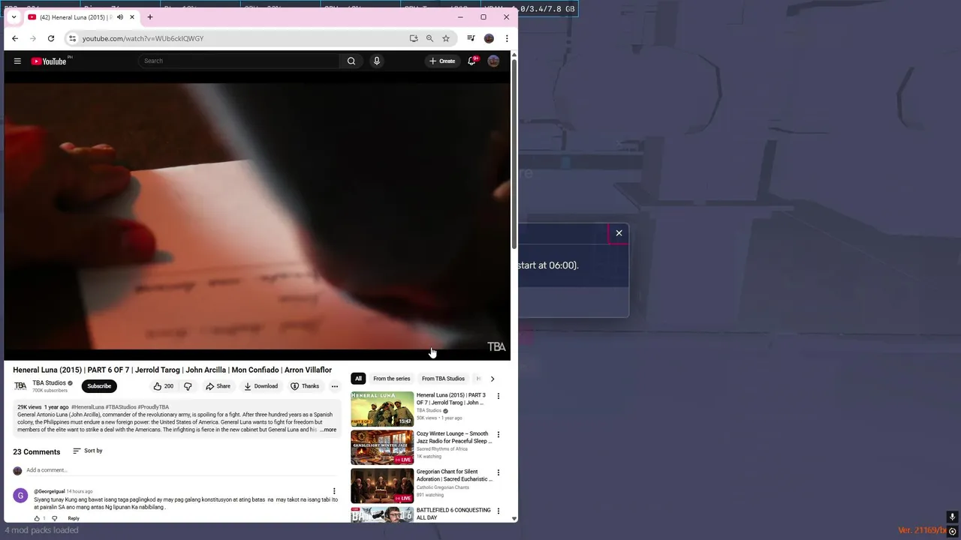This screenshot has width=961, height=540.
Task: Reply to @Georgelgual's comment
Action: click(74, 518)
